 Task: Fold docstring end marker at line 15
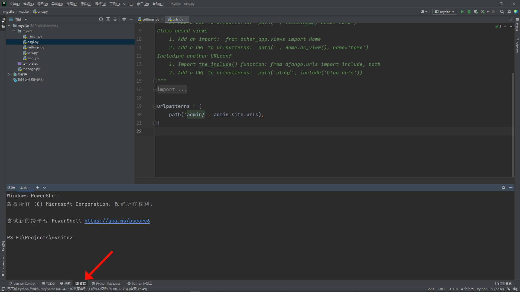(x=155, y=81)
